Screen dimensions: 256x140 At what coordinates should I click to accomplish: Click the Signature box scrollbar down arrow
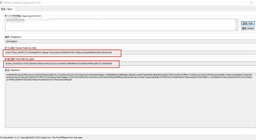[255, 126]
